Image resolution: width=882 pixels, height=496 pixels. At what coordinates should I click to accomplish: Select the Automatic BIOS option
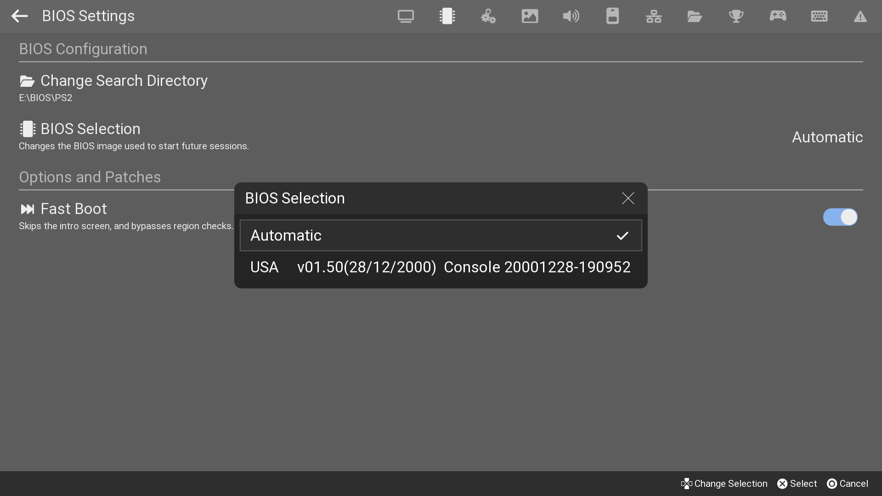pos(441,236)
